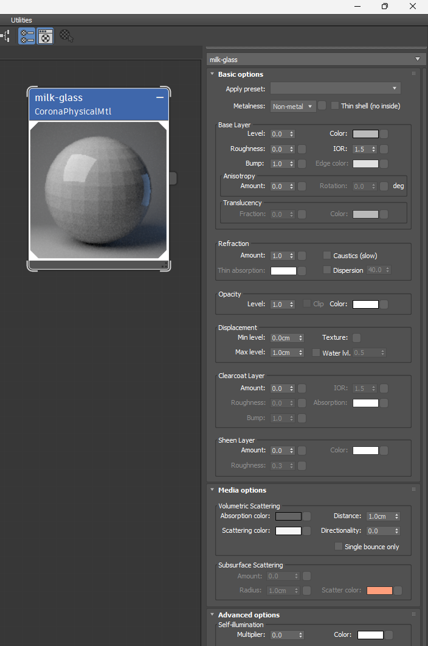Click the Self-illumination Multiplier field
The height and width of the screenshot is (646, 428).
(283, 635)
